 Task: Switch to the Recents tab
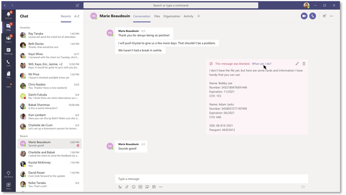[66, 16]
